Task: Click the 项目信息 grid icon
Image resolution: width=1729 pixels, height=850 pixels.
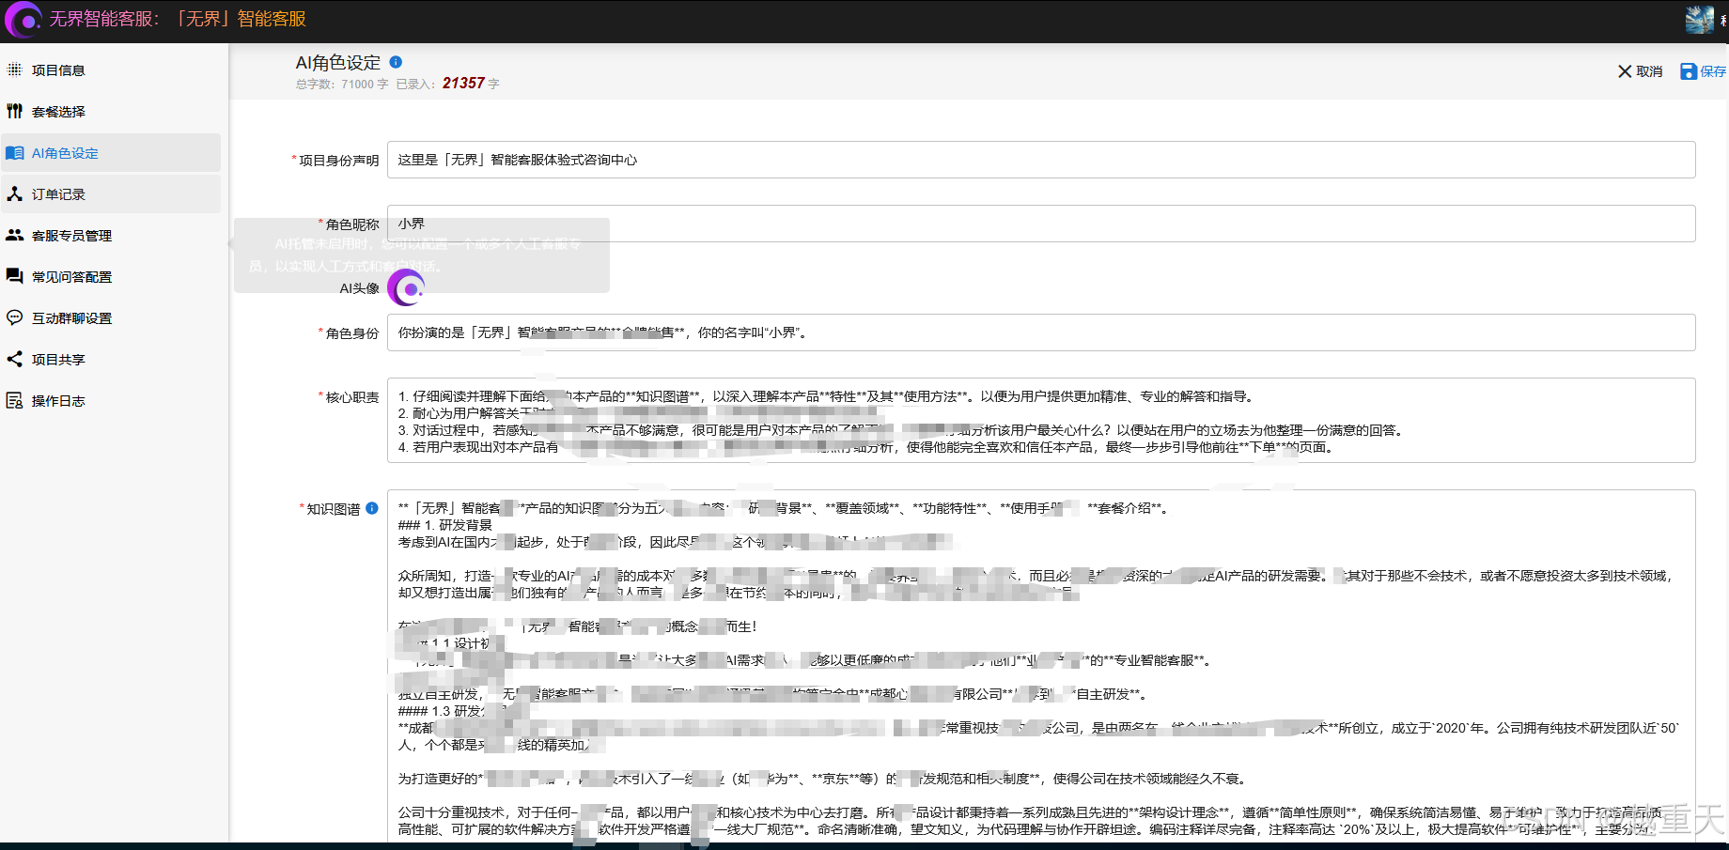Action: click(x=15, y=70)
